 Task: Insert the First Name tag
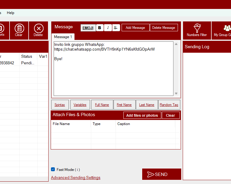coord(124,105)
